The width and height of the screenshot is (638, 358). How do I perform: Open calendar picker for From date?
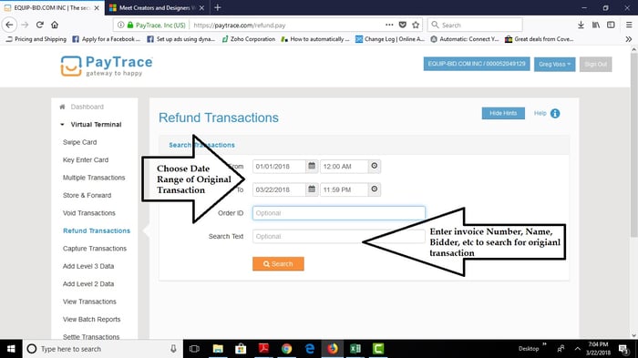[x=312, y=166]
